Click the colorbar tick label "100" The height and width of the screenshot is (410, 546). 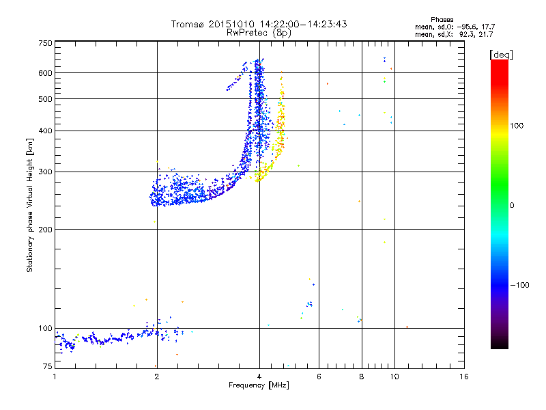tap(517, 126)
